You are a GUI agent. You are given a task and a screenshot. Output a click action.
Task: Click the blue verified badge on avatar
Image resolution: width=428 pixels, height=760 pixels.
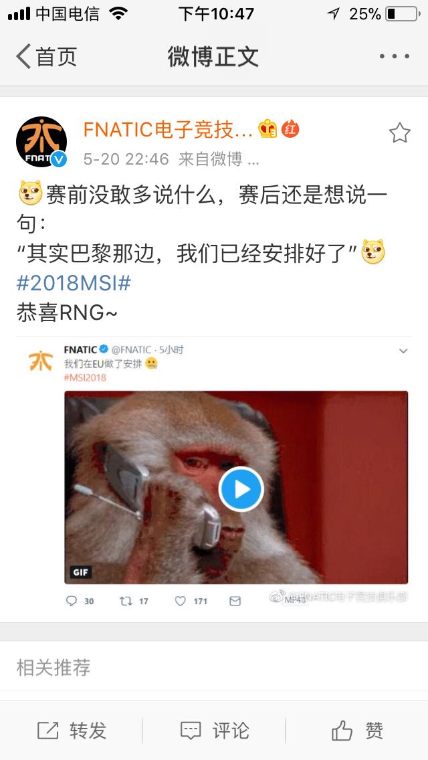point(59,159)
